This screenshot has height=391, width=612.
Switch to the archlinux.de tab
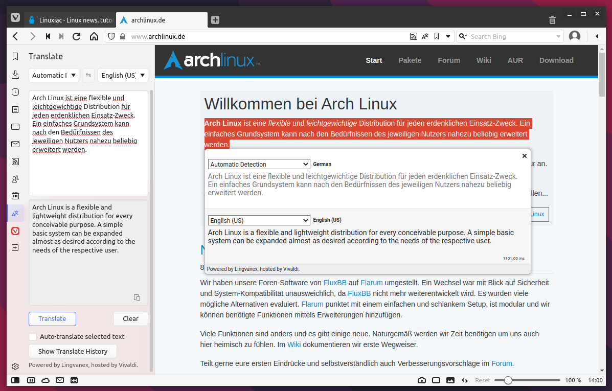tap(162, 20)
